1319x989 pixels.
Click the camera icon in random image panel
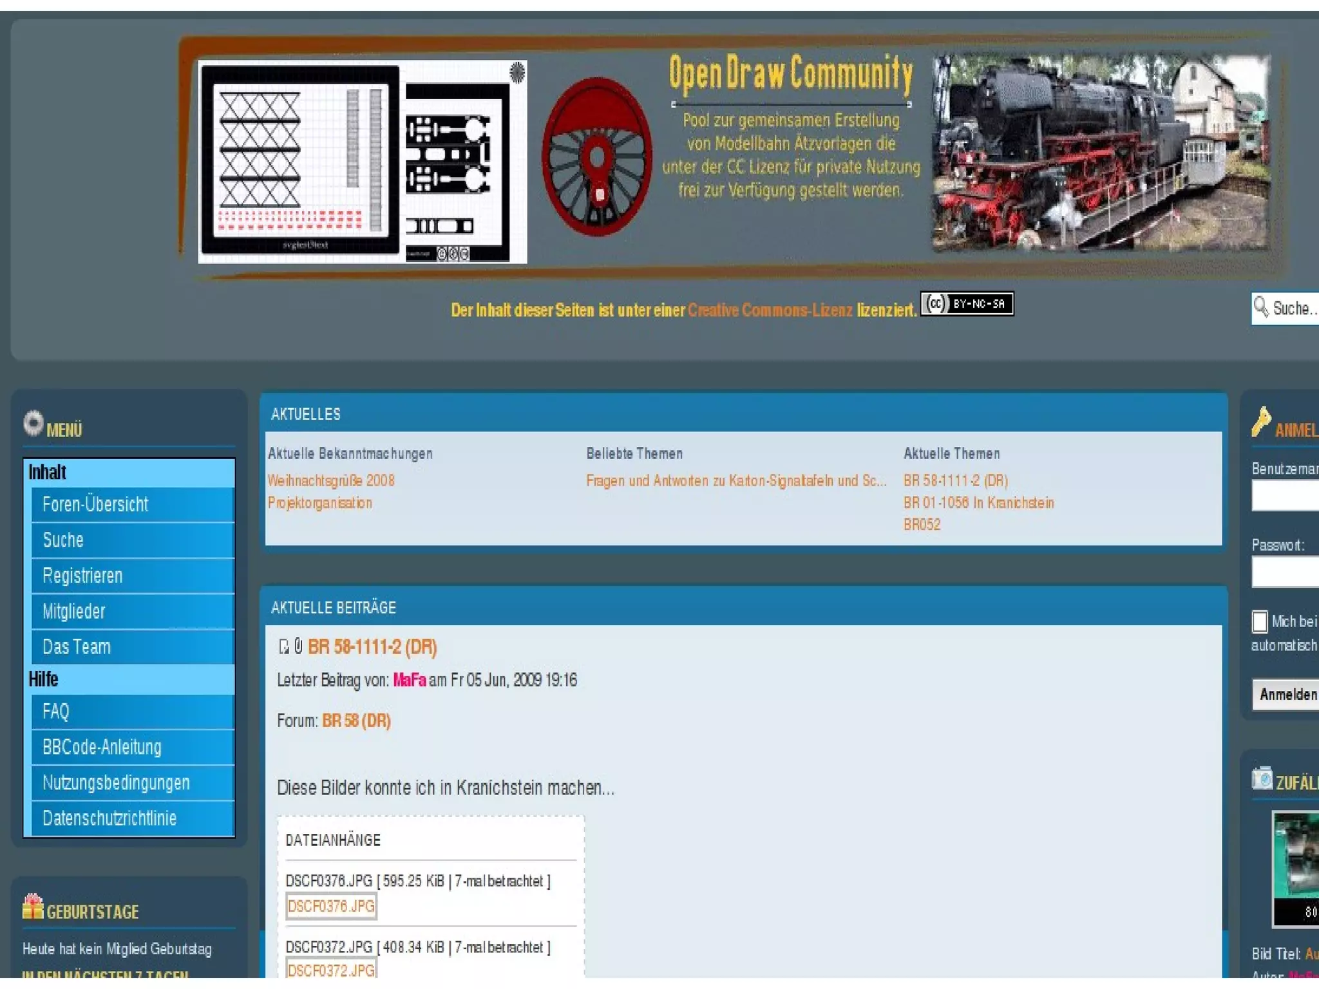1262,778
